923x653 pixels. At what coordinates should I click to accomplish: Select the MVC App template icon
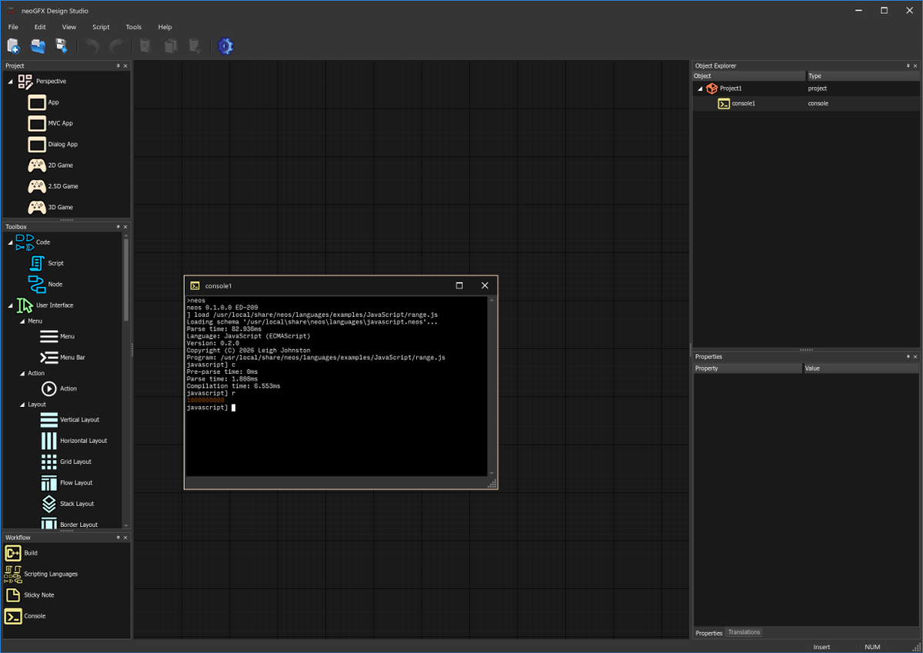37,123
